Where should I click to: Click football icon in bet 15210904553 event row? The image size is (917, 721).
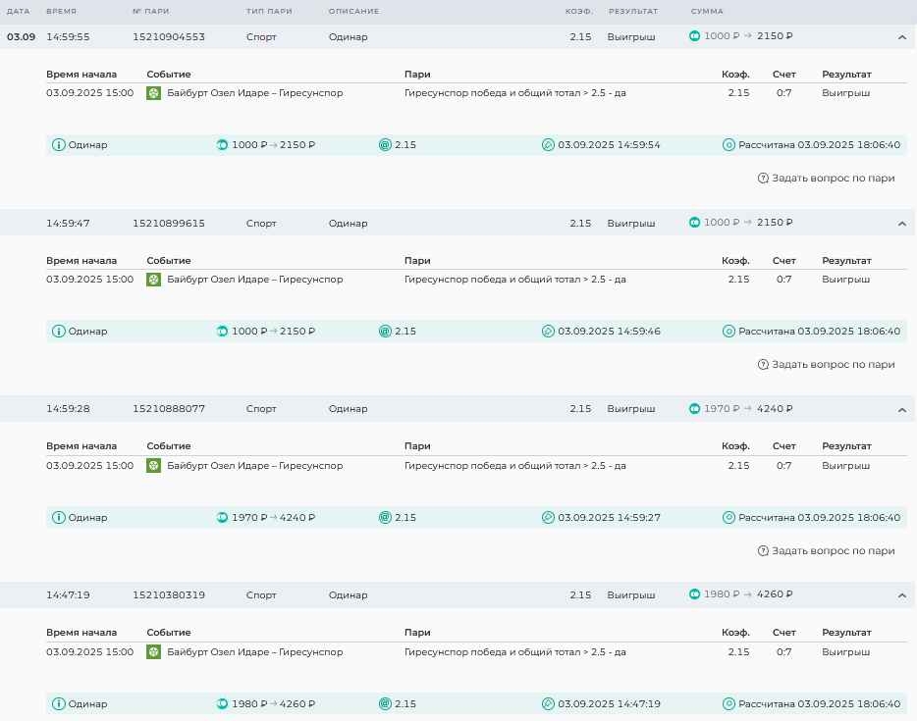tap(153, 93)
